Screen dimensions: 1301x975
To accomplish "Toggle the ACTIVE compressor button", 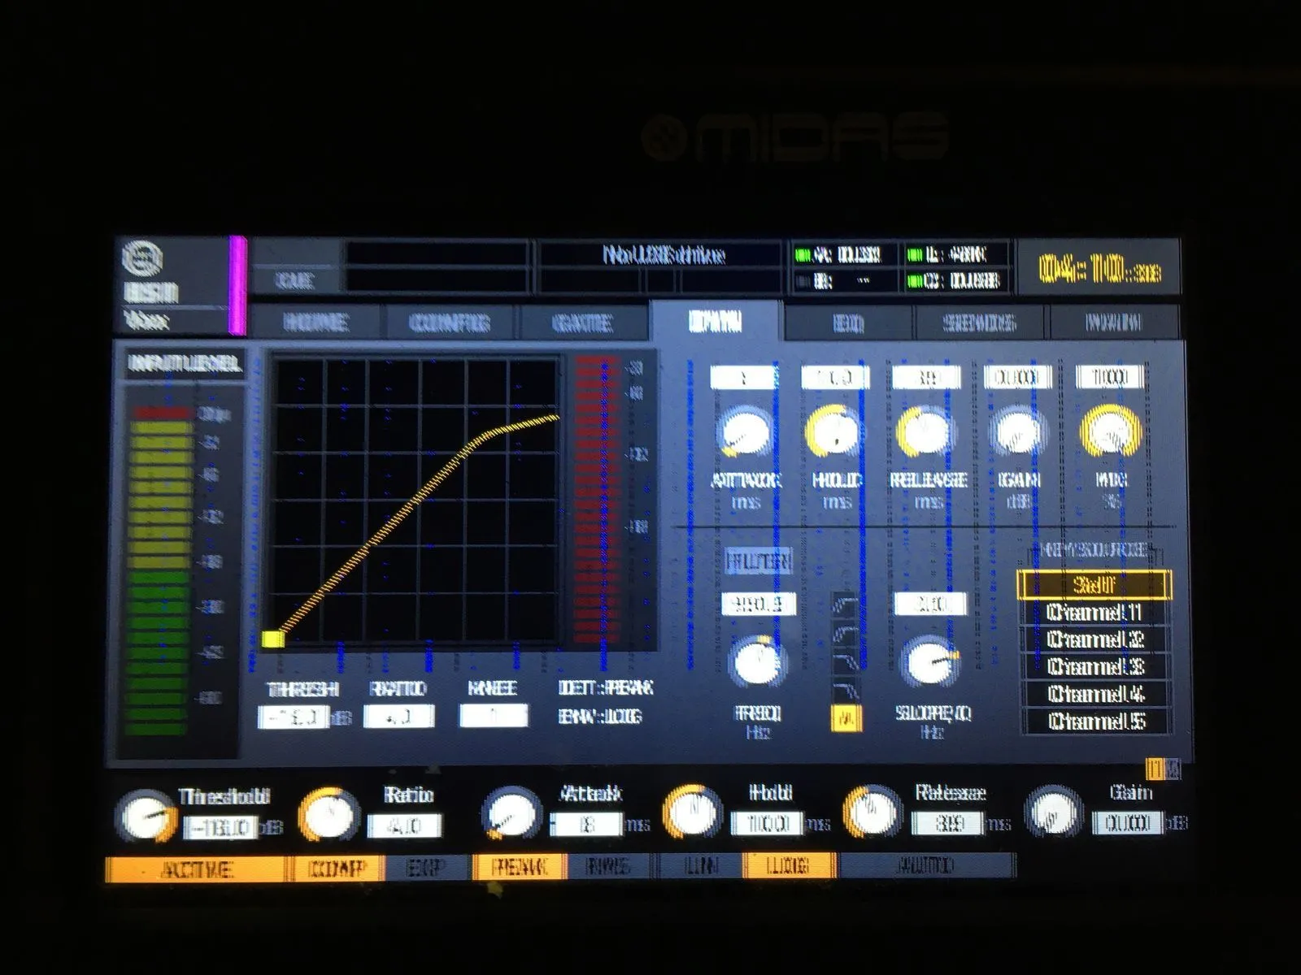I will click(196, 869).
